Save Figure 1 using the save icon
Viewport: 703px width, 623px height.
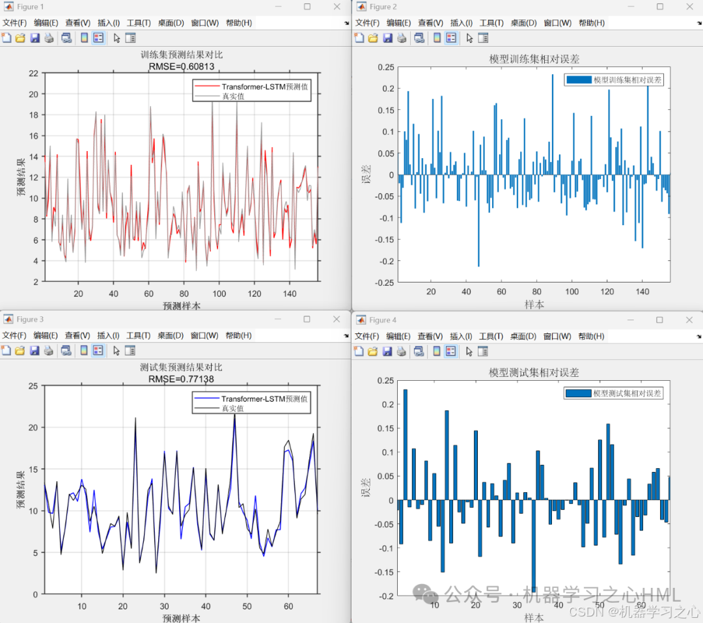pyautogui.click(x=34, y=37)
